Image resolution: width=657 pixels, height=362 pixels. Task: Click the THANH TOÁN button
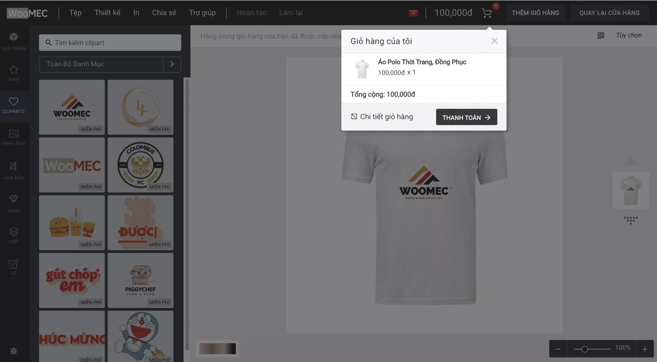point(467,117)
